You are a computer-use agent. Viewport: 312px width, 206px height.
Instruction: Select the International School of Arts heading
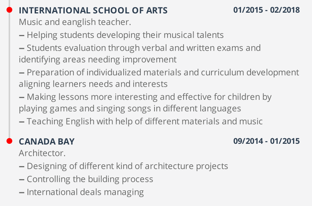pos(93,10)
